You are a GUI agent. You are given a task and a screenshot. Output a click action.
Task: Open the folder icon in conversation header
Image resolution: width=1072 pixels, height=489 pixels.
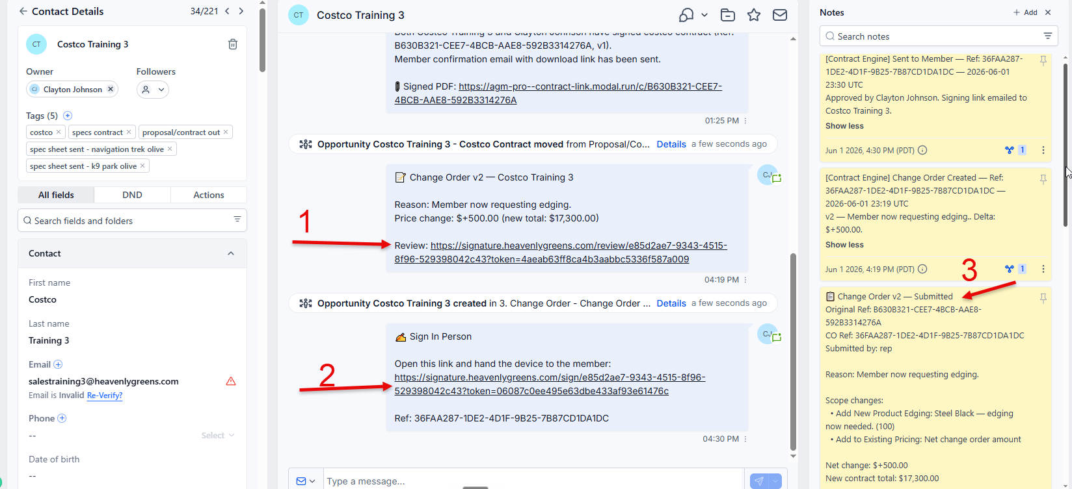point(728,15)
